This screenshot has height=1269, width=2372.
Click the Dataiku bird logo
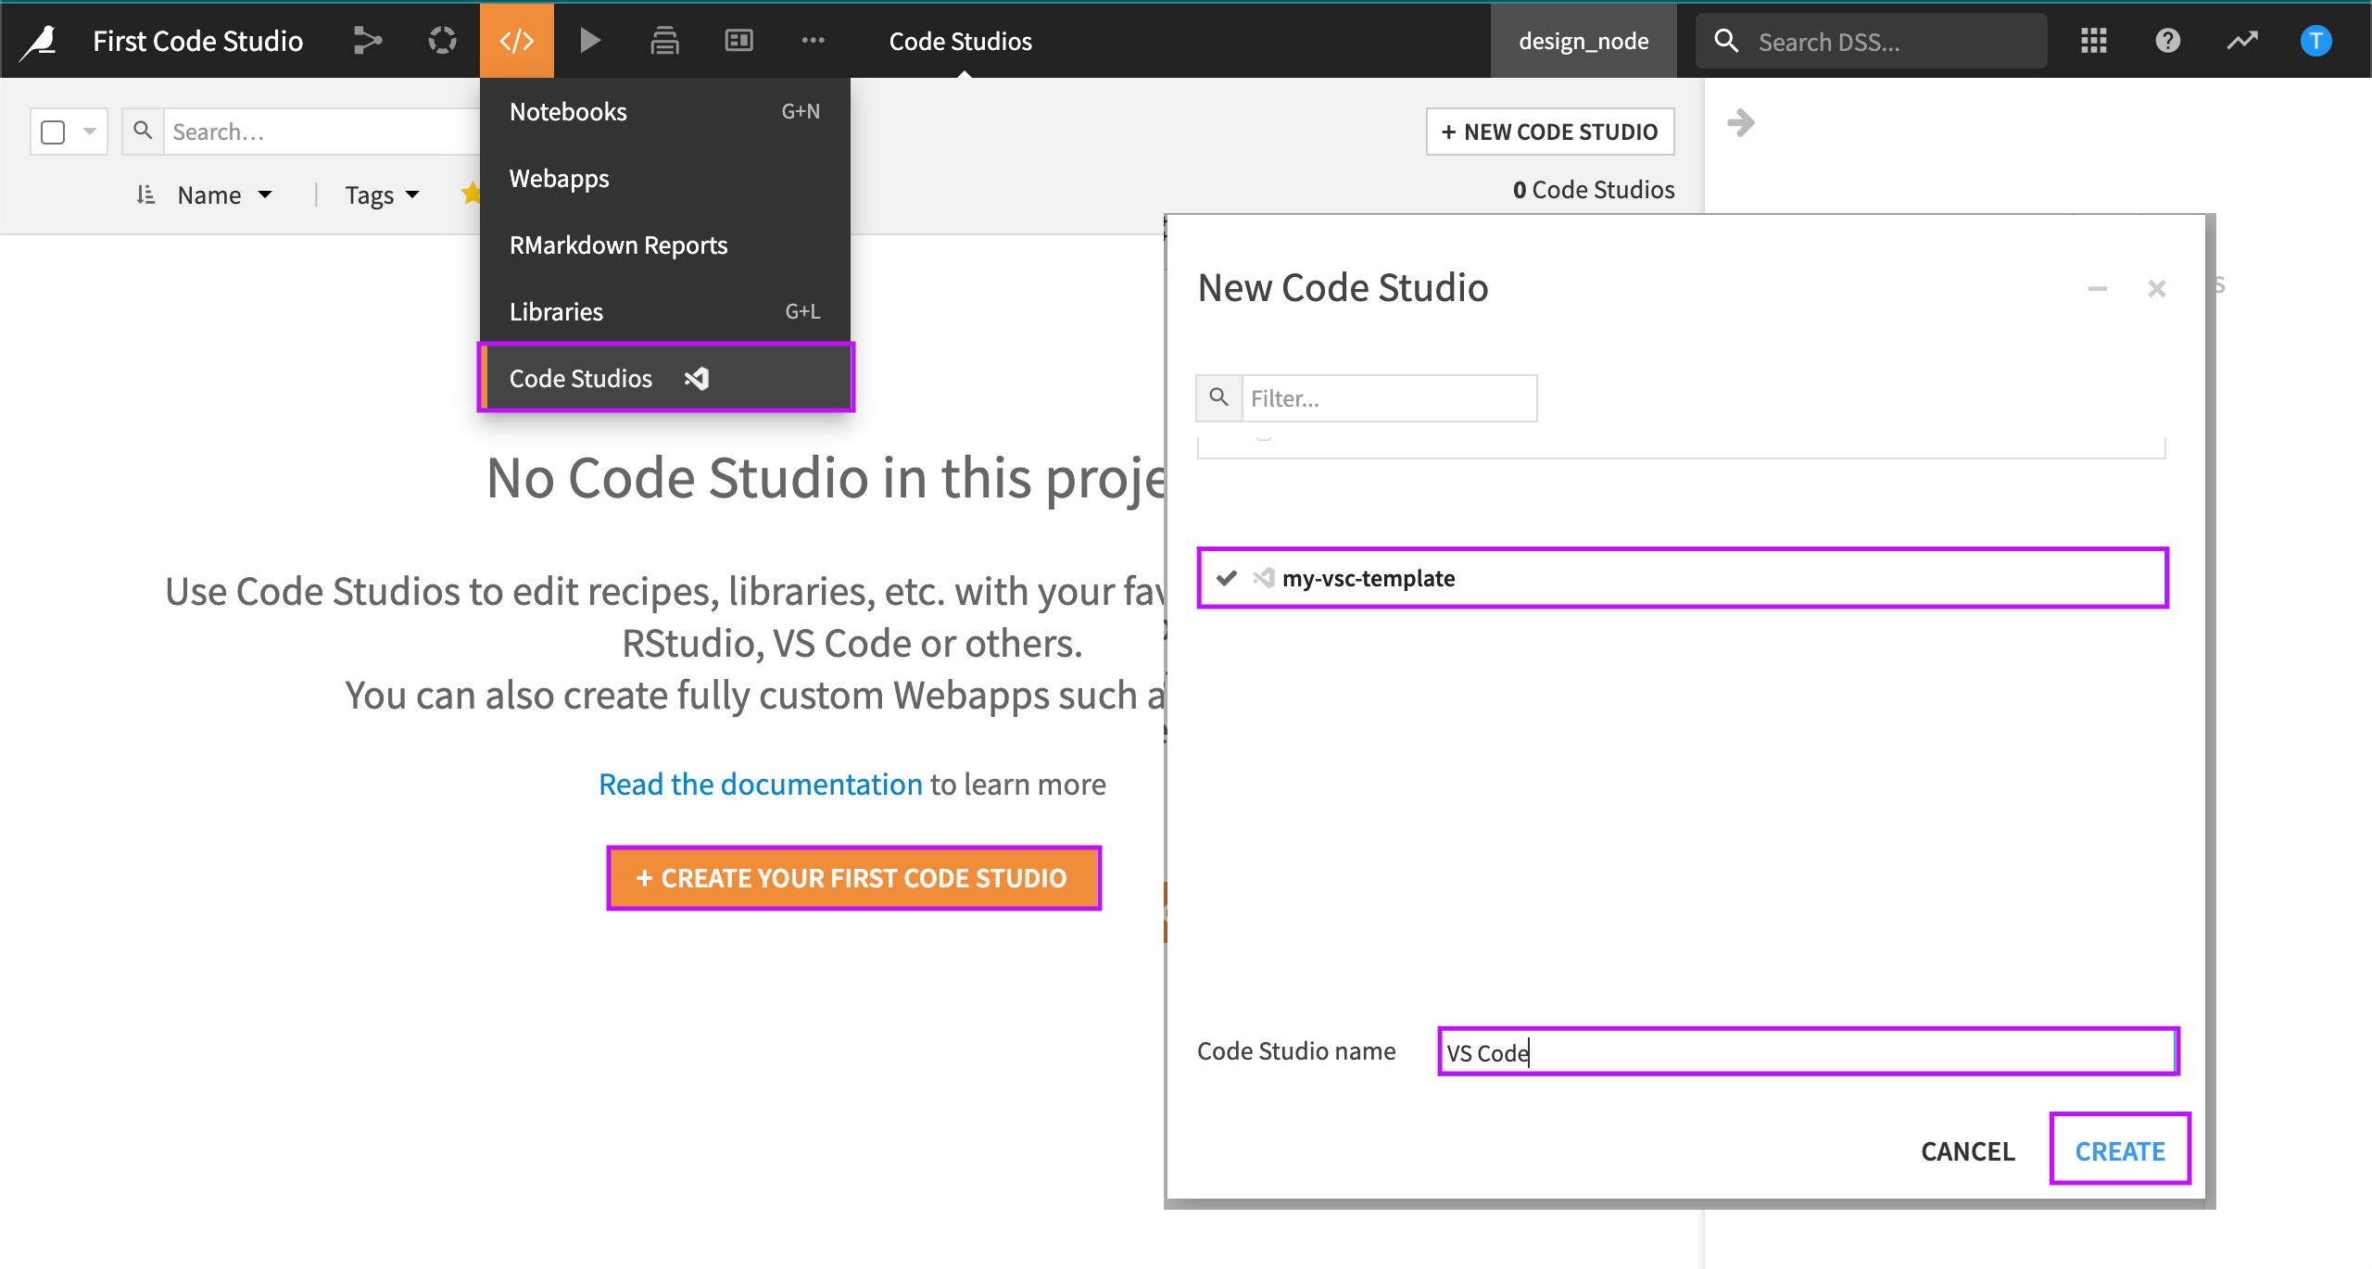[37, 40]
